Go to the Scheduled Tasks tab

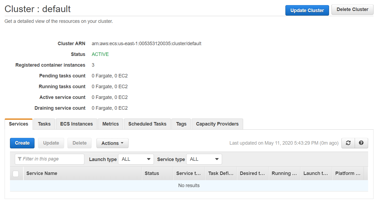(147, 124)
